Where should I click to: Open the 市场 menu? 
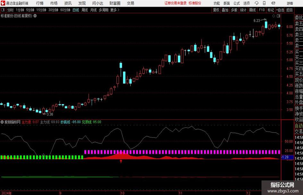tap(54, 3)
